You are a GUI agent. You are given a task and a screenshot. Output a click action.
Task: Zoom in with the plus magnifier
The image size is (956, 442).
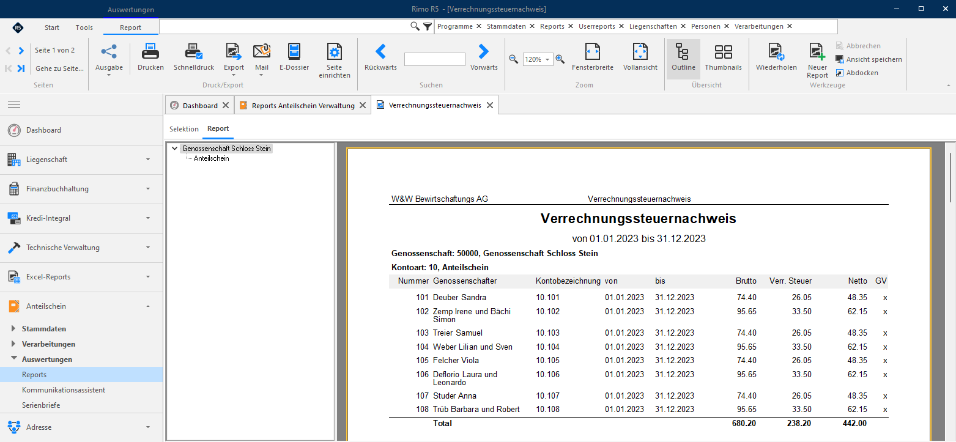click(560, 59)
